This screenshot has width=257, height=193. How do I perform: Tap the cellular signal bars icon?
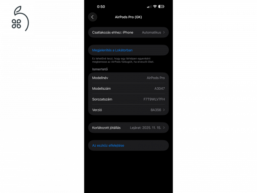pos(149,7)
